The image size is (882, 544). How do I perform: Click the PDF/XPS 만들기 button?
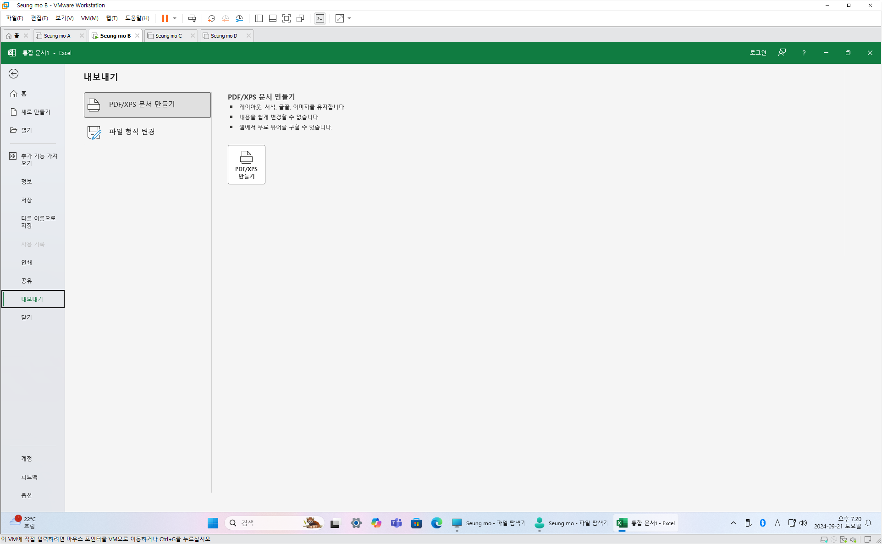(x=246, y=165)
